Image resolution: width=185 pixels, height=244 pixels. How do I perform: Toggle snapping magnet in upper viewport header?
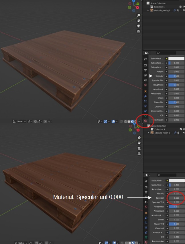(x=35, y=121)
